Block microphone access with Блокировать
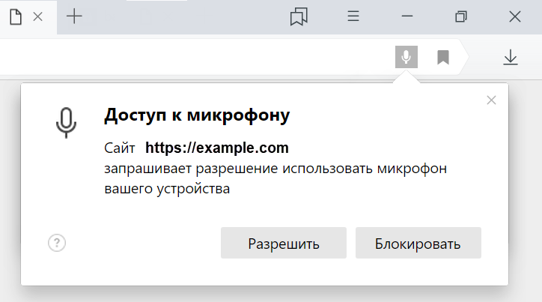Screen dimensions: 542x302 (418, 243)
